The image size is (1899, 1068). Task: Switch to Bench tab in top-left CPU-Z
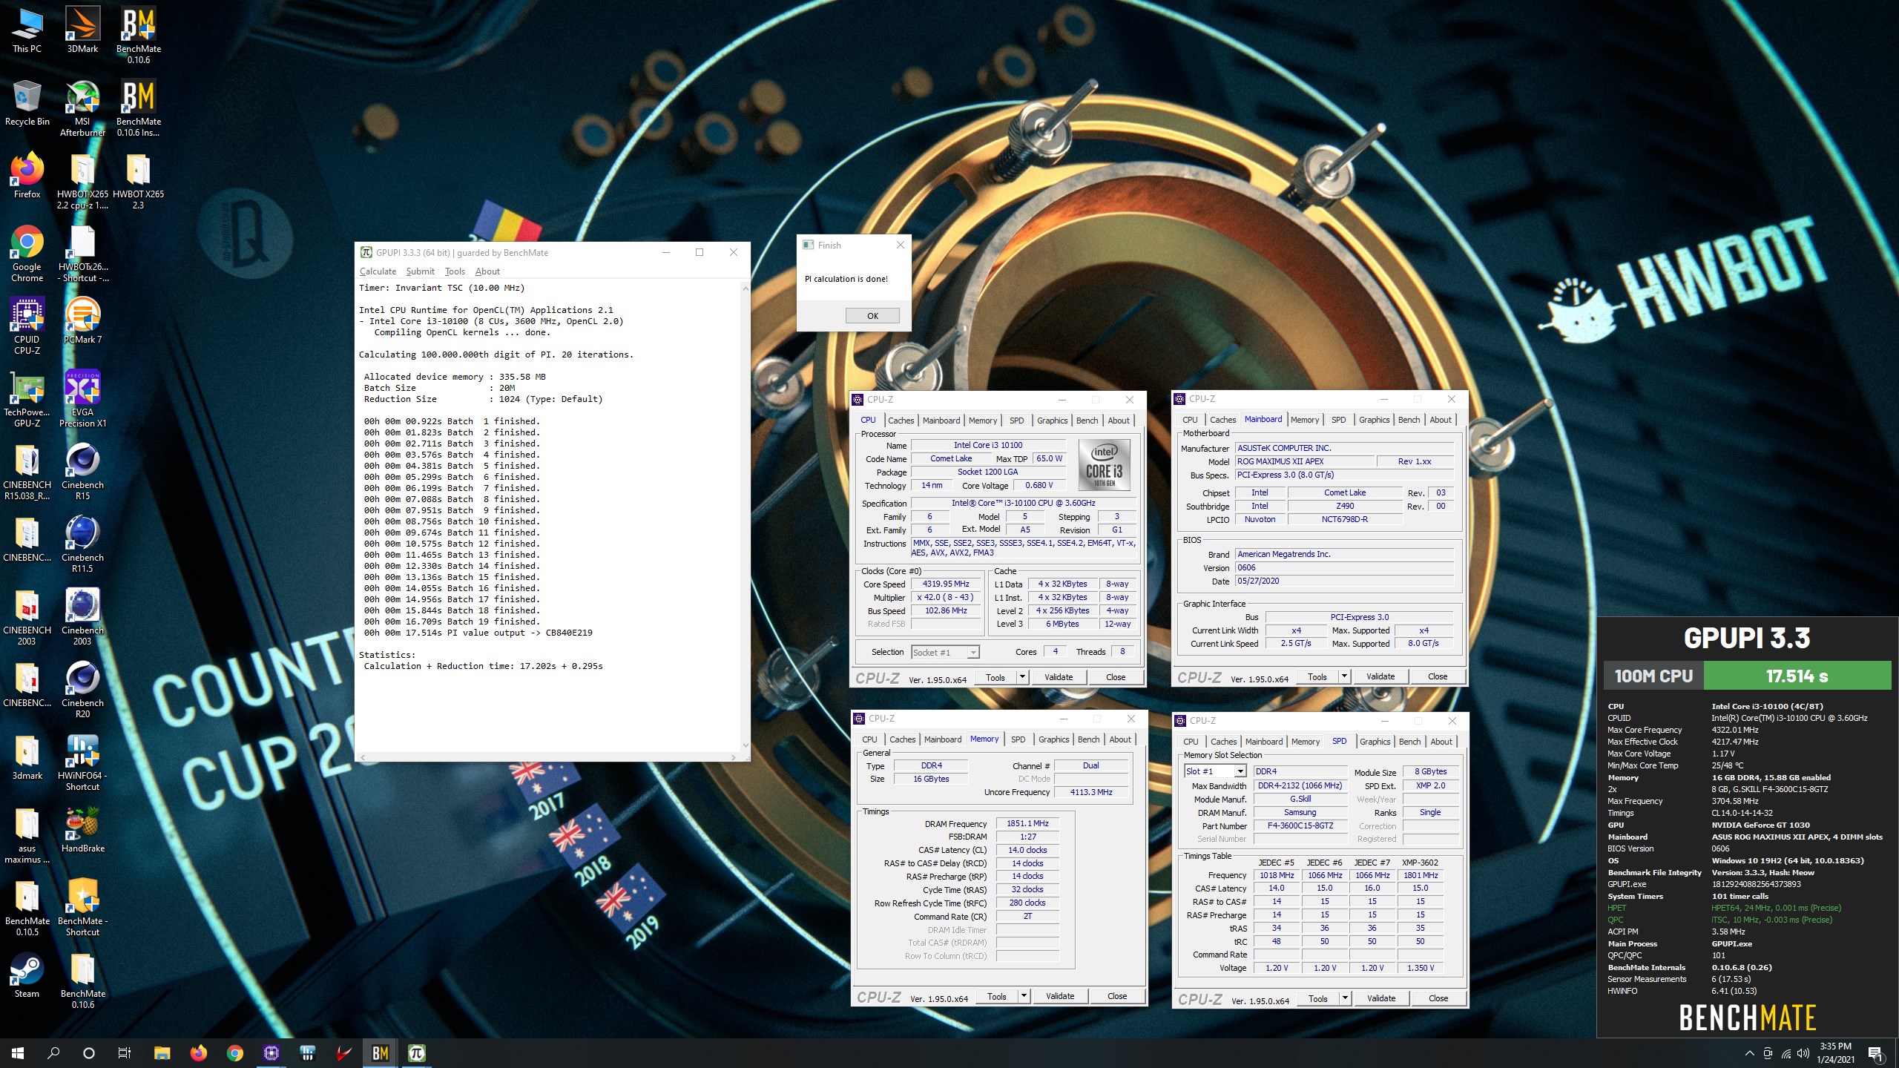coord(1087,421)
